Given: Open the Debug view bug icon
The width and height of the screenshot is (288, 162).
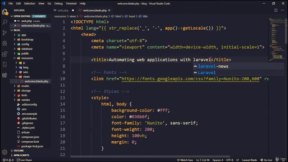Looking at the screenshot, I should coord(4,43).
